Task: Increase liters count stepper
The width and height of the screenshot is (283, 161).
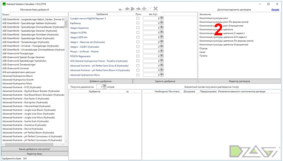Action: point(104,86)
